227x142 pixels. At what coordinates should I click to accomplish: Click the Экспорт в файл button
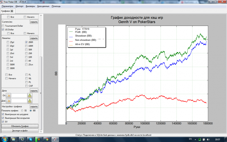point(20,131)
